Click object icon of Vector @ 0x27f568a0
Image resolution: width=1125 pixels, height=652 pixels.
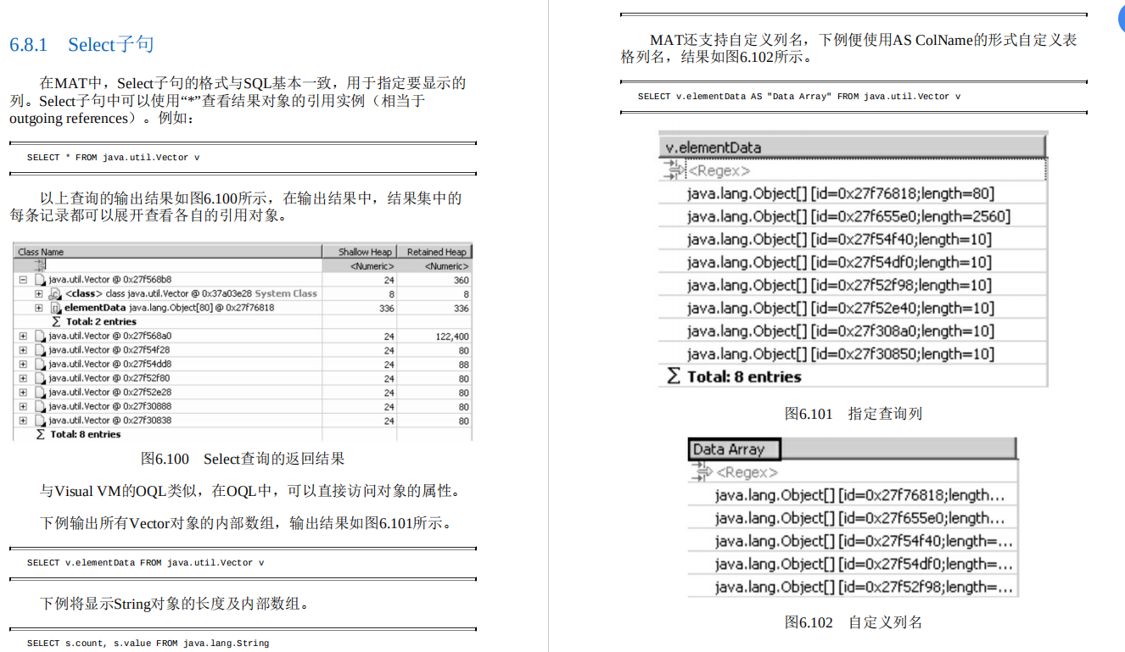pyautogui.click(x=39, y=336)
